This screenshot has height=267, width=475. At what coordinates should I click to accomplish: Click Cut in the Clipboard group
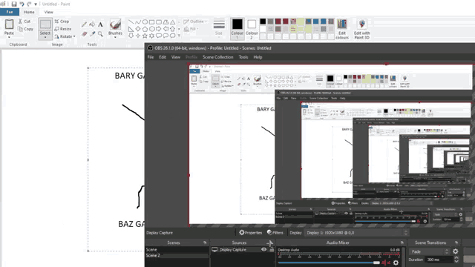coord(24,22)
